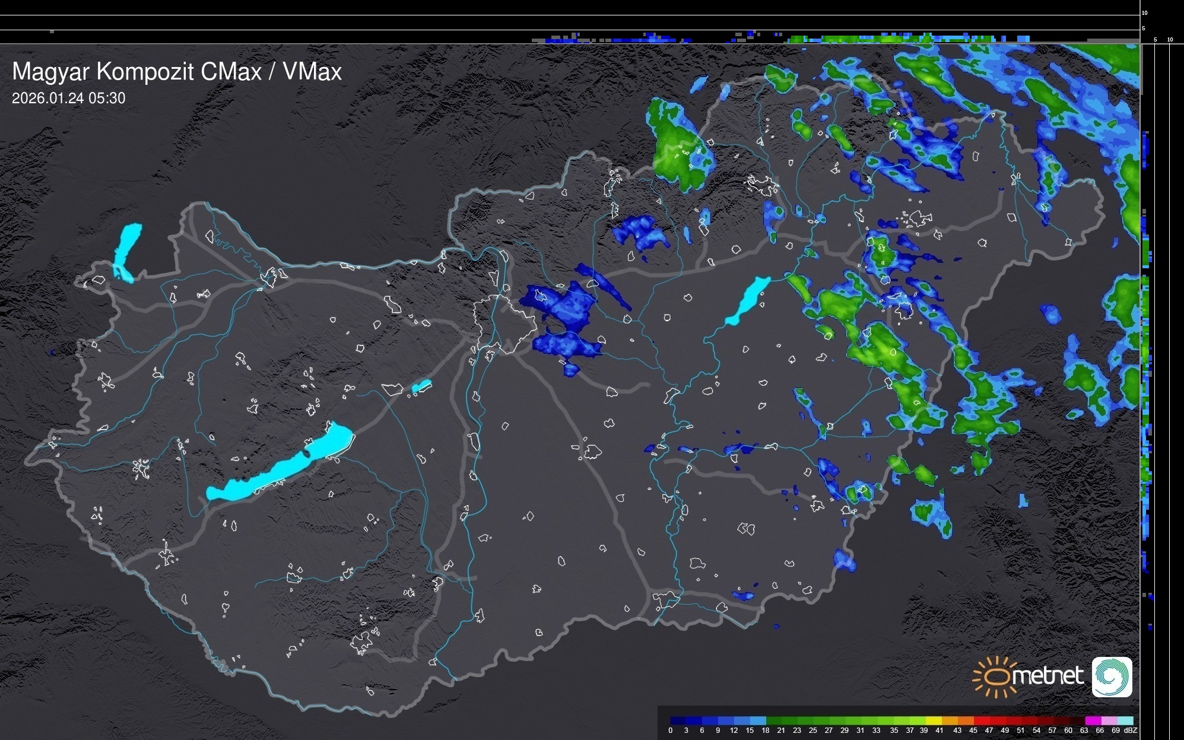Click the magenta 63 dBZ legend swatch

pos(1093,720)
